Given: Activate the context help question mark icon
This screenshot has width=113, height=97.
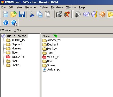Looking at the screenshot, I should [x=14, y=23].
